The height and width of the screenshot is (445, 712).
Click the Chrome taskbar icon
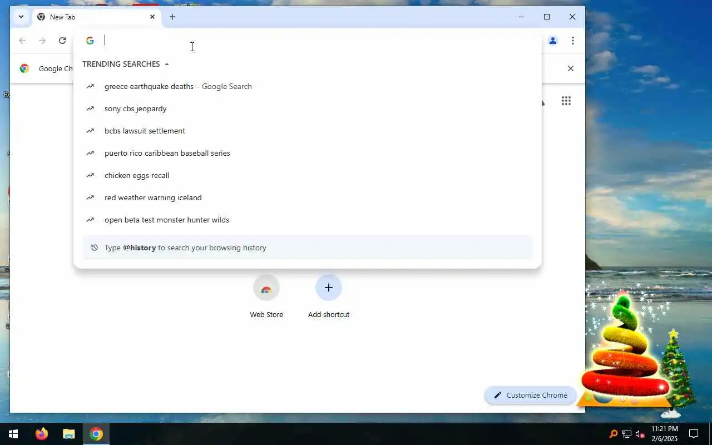pos(96,434)
